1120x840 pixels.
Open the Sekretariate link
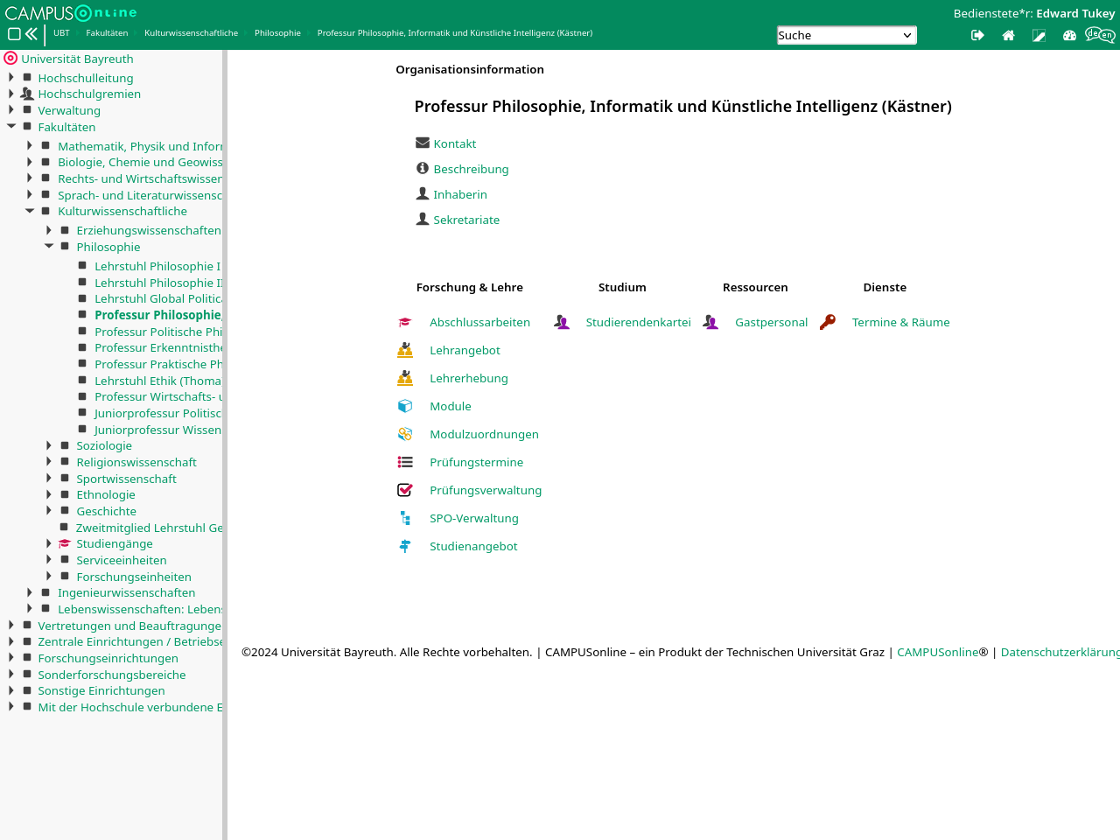[x=466, y=220]
